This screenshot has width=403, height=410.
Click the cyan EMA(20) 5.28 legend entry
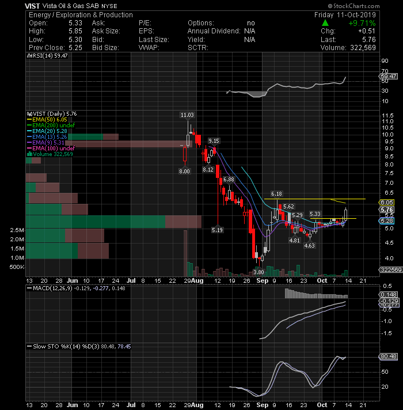(47, 131)
